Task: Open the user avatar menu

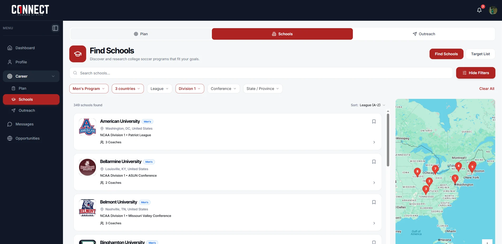Action: click(x=493, y=10)
